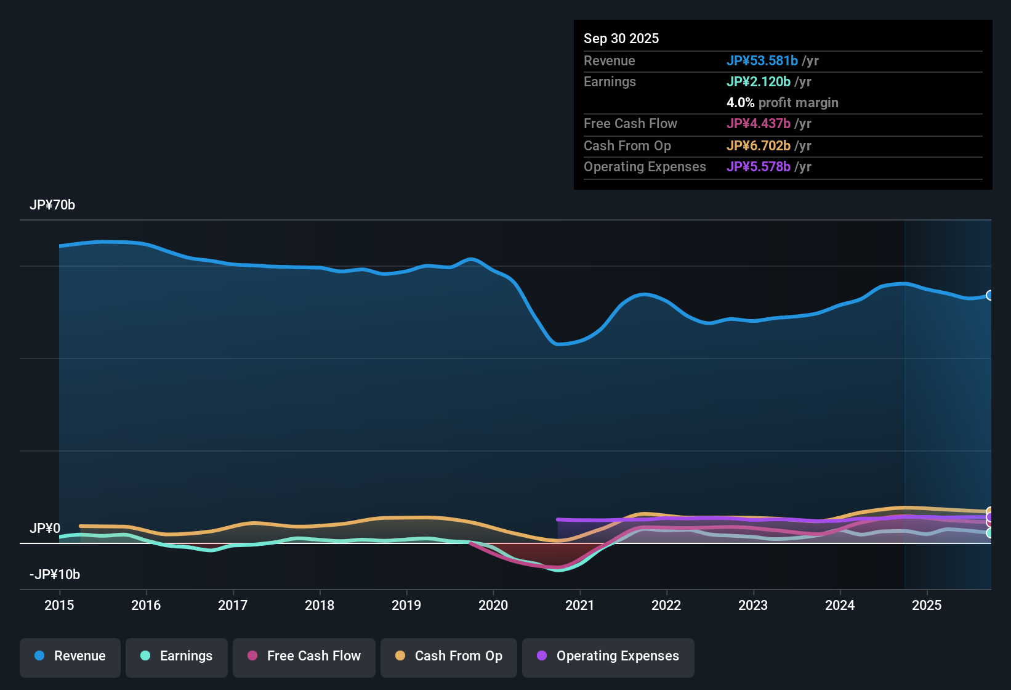Expand the profit margin detail row
Screen dimensions: 1011x690
pyautogui.click(x=783, y=103)
